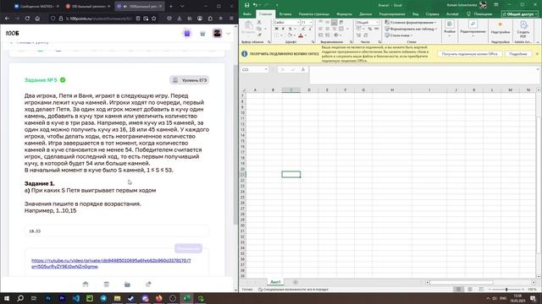Switch to Normal view in Excel status bar
The width and height of the screenshot is (542, 304).
pyautogui.click(x=459, y=289)
